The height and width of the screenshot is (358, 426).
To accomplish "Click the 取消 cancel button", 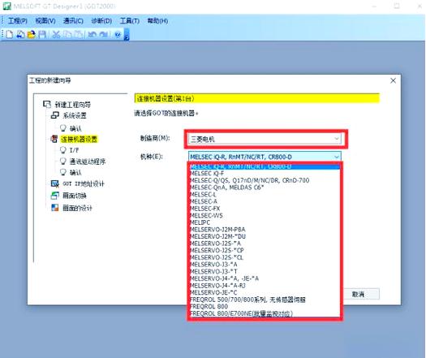I will click(359, 294).
